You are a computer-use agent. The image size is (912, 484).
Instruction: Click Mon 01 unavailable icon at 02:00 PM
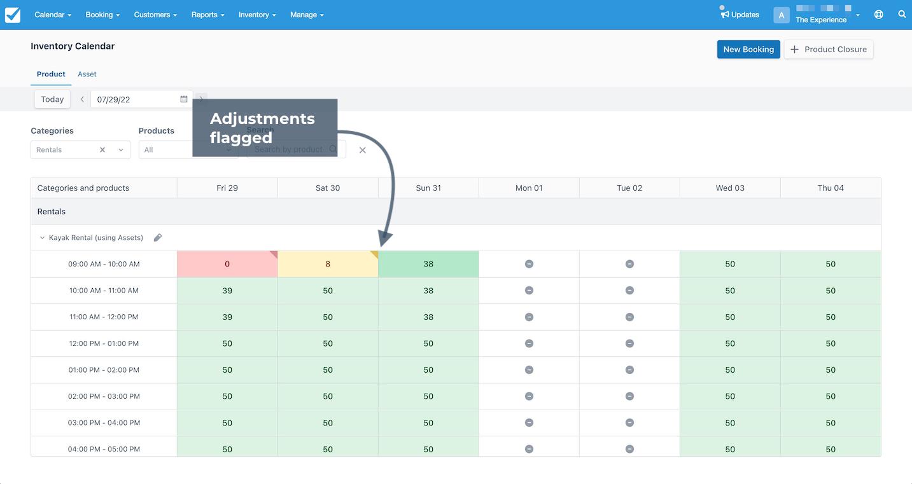529,396
